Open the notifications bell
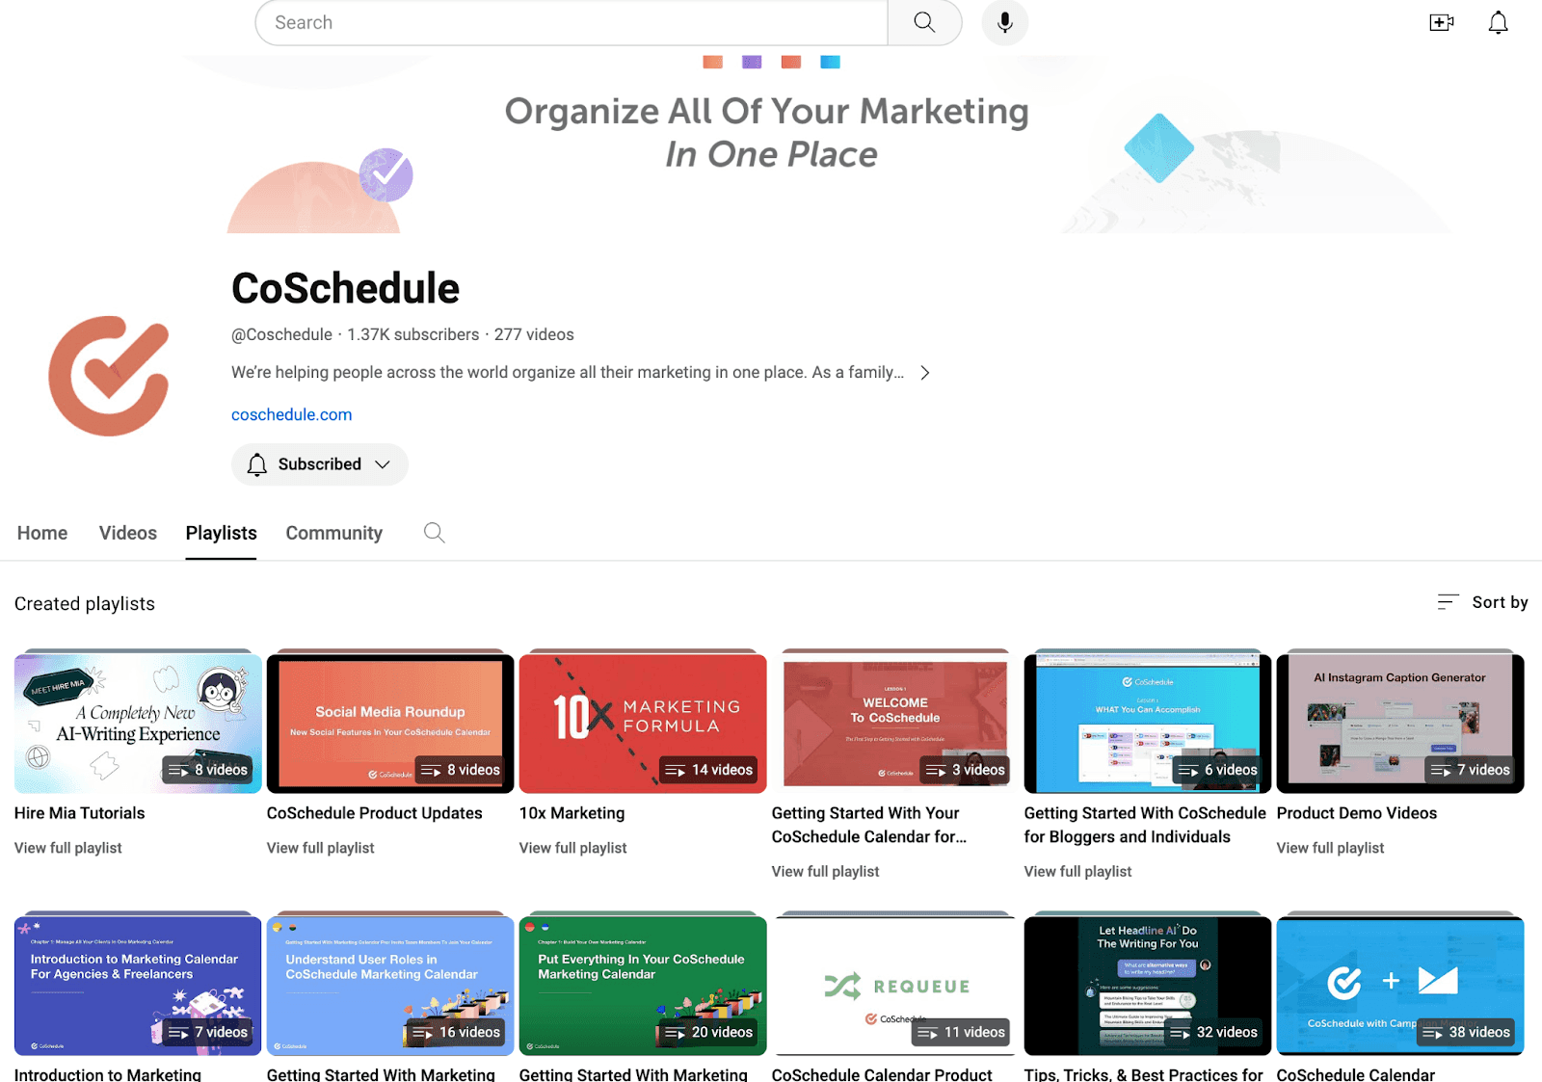The image size is (1542, 1082). coord(1498,22)
